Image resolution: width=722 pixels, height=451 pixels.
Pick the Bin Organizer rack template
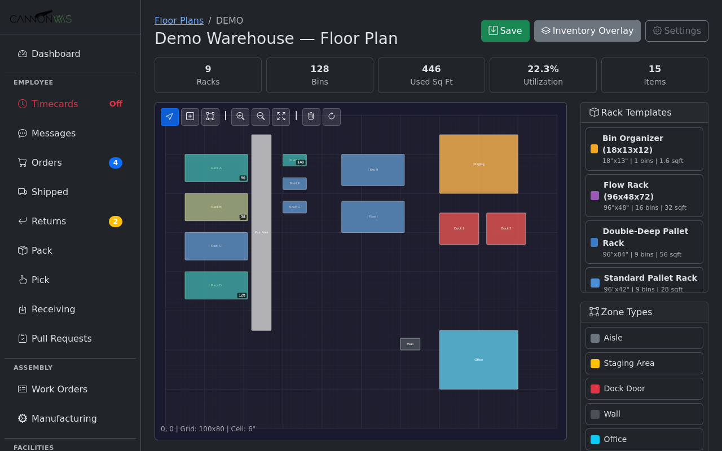point(644,149)
